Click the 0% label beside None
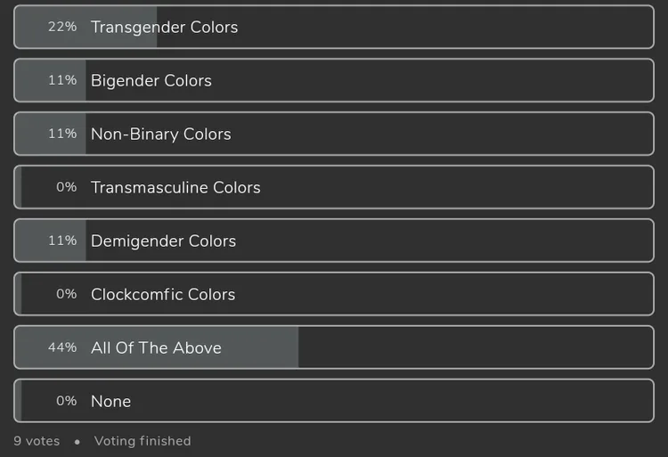The width and height of the screenshot is (668, 457). click(x=67, y=401)
